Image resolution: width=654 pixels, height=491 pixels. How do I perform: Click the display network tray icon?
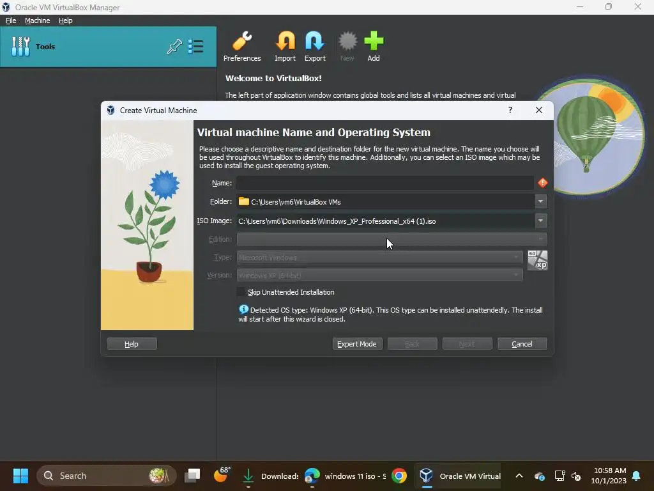(x=559, y=476)
